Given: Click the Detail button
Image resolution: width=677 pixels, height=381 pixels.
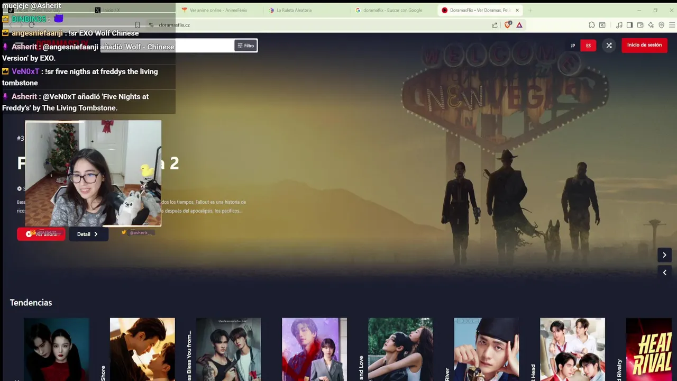Looking at the screenshot, I should 88,234.
